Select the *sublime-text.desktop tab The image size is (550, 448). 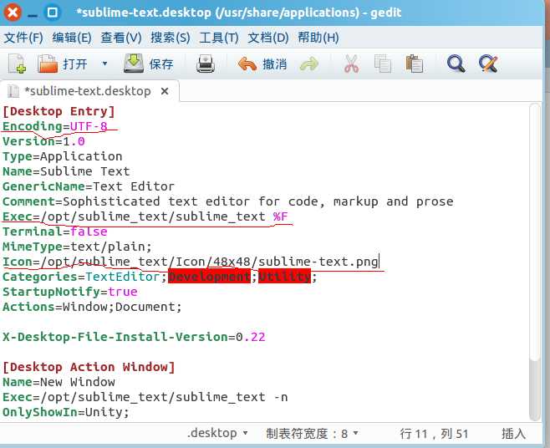[88, 91]
